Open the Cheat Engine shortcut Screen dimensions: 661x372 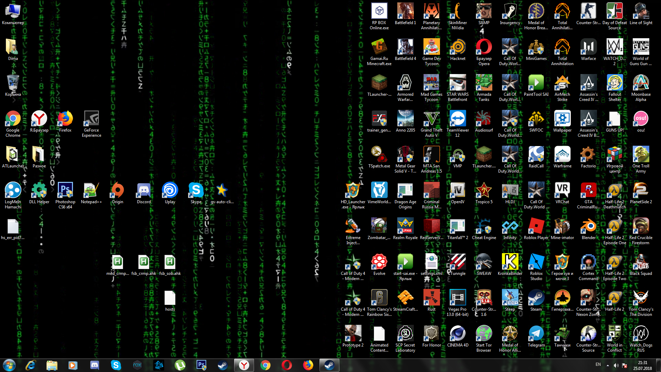[x=484, y=229]
